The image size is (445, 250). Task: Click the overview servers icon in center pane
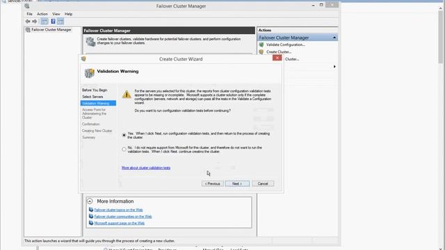(x=91, y=42)
